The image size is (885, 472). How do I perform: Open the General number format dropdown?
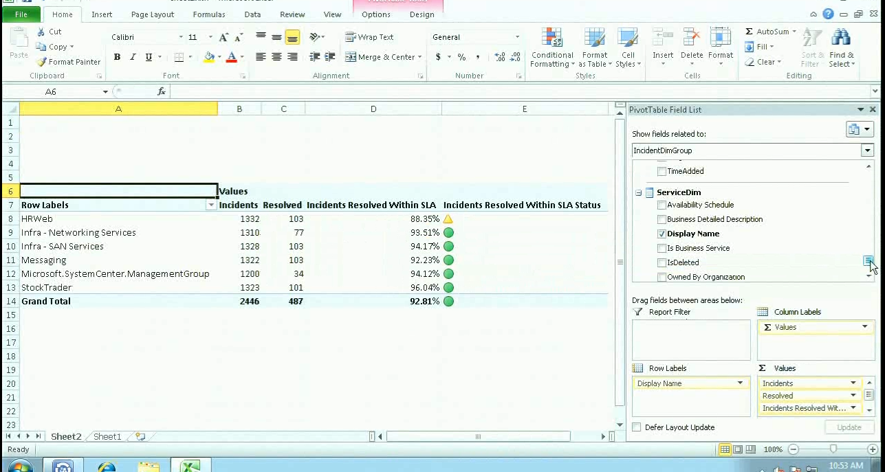pos(517,37)
